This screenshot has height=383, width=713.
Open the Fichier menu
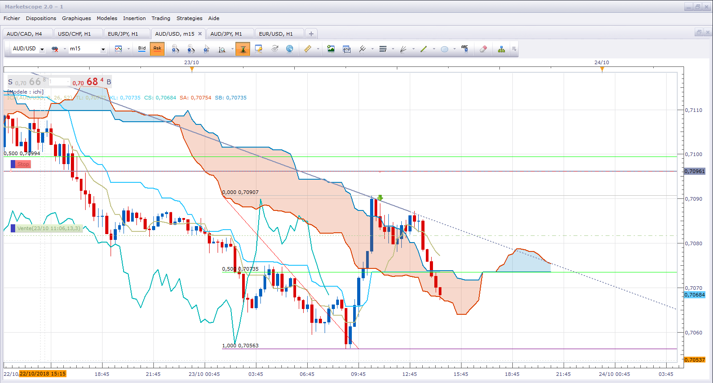12,18
